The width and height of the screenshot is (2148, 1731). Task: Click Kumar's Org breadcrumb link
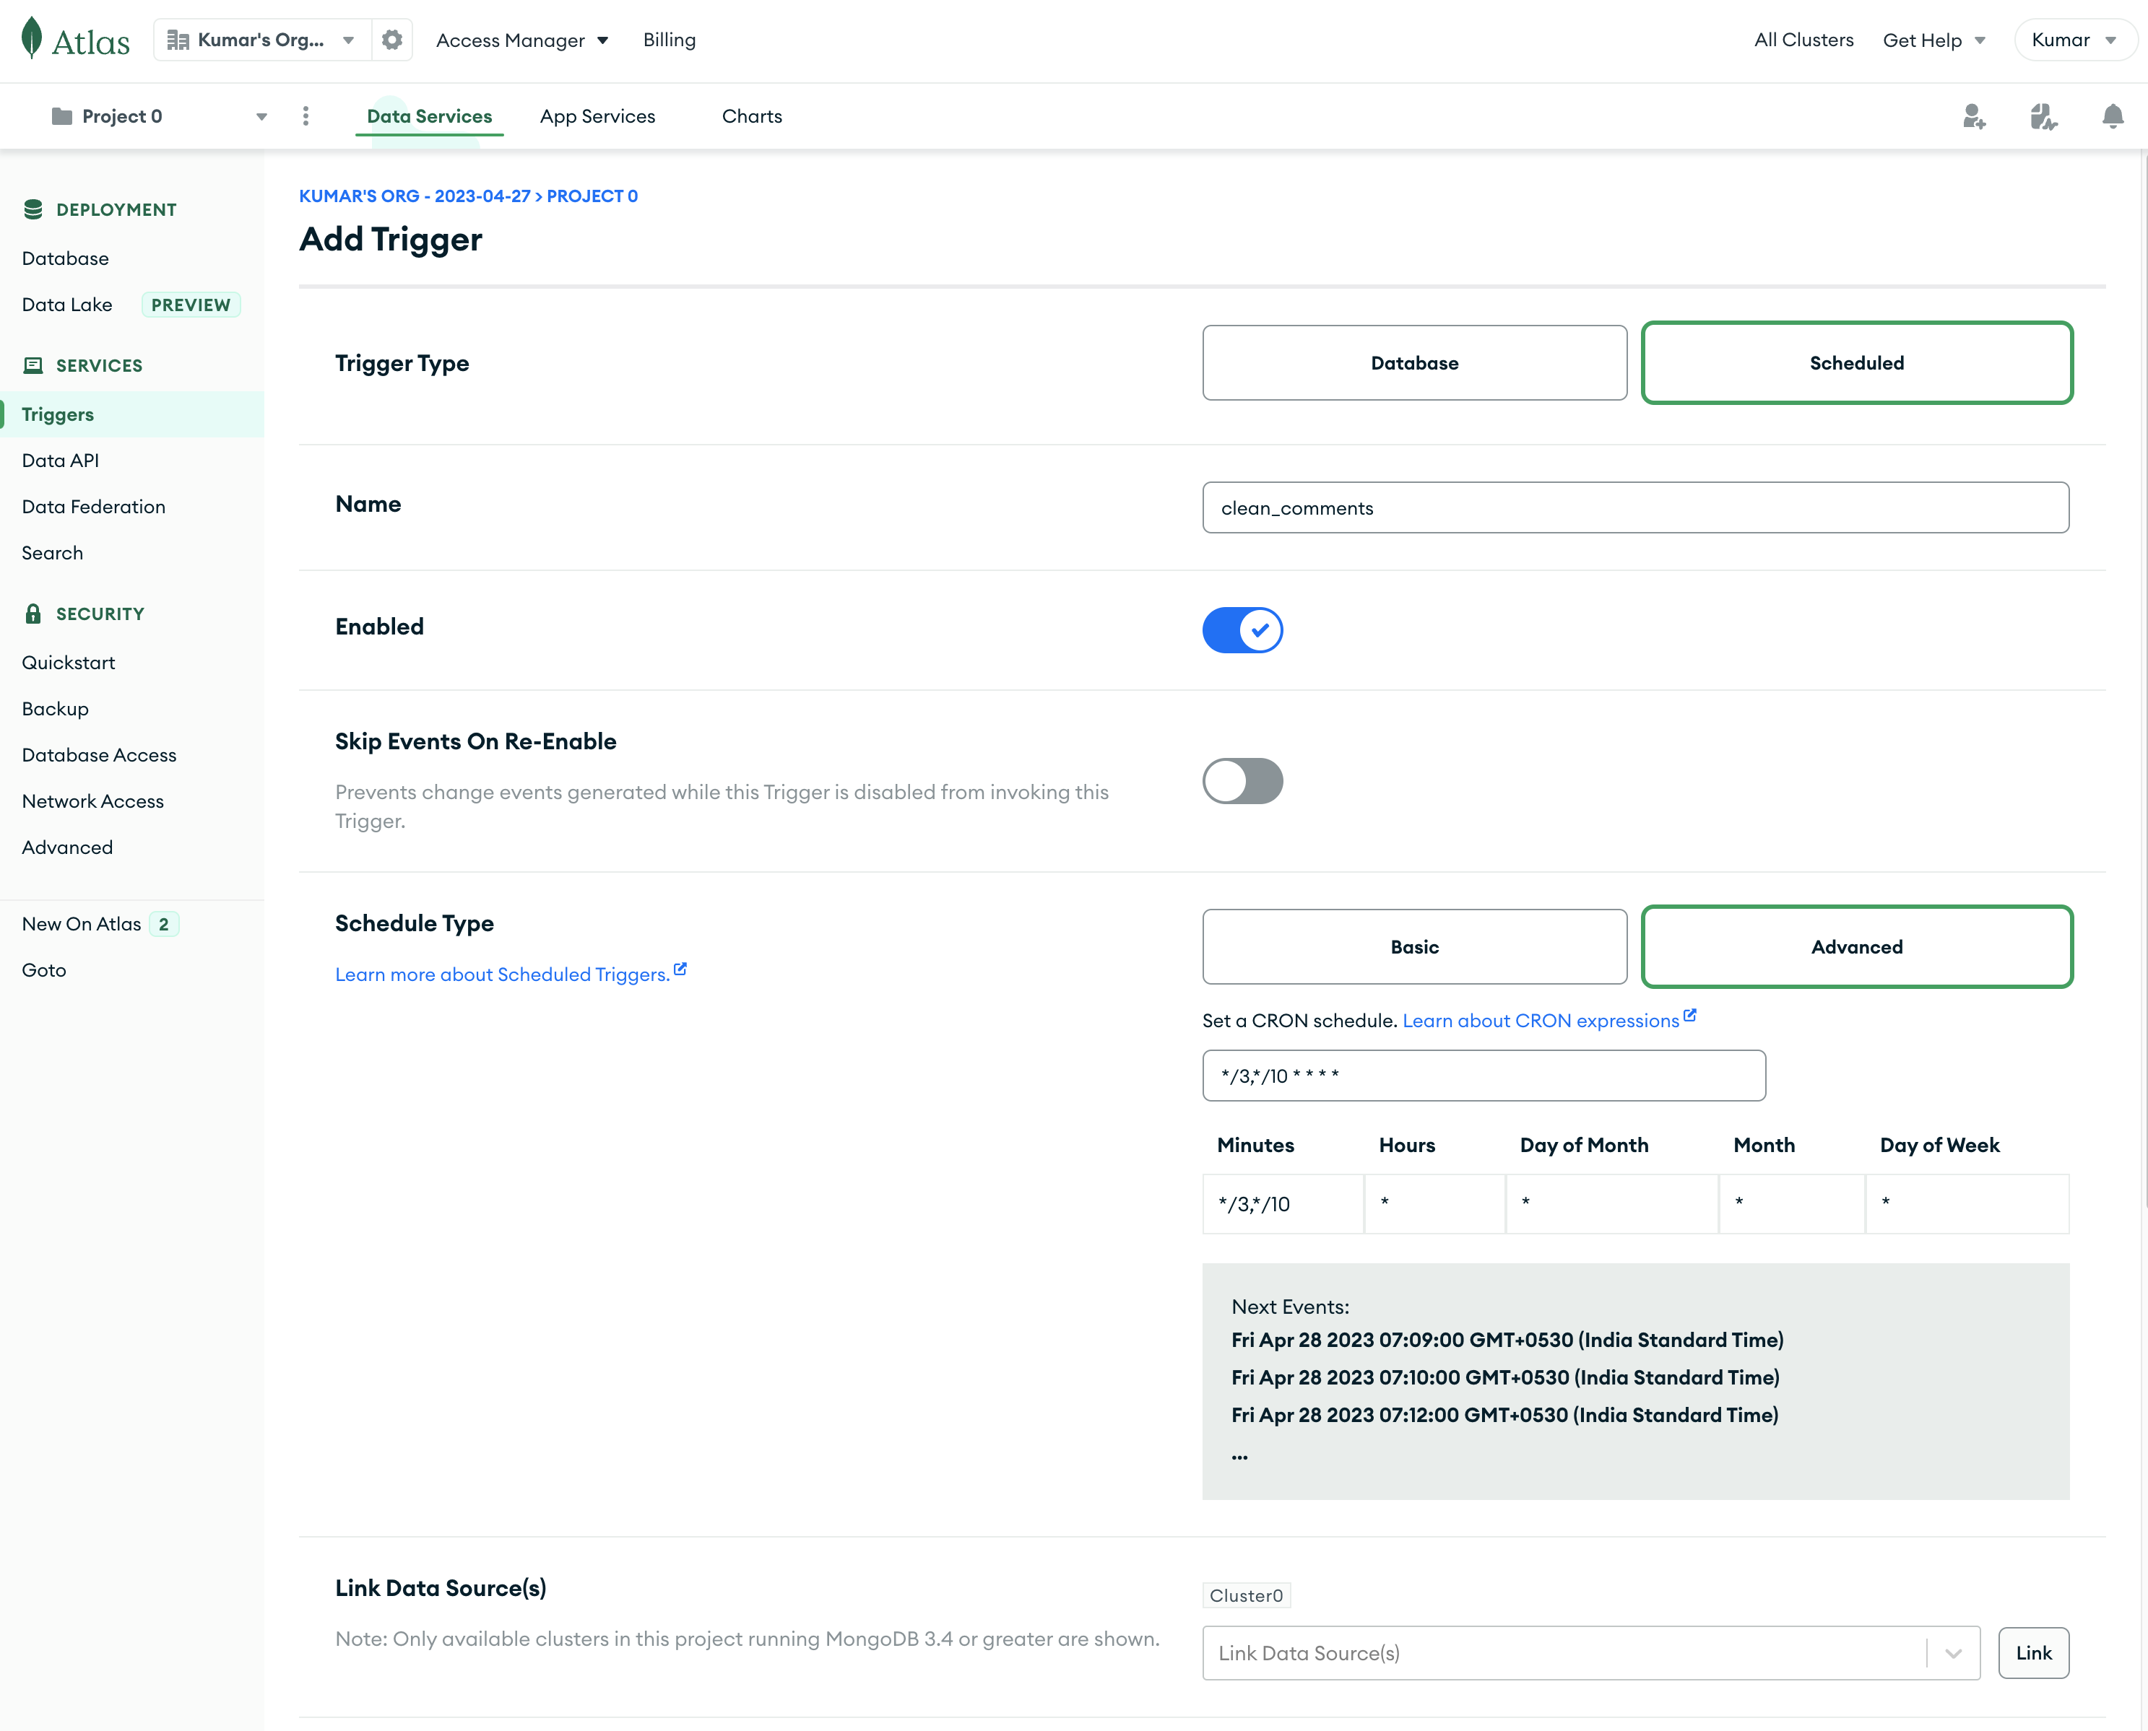point(415,196)
